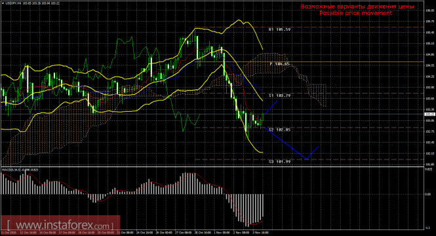
Task: Select the 27 Oct 08:00 time label
Action: (x=183, y=233)
